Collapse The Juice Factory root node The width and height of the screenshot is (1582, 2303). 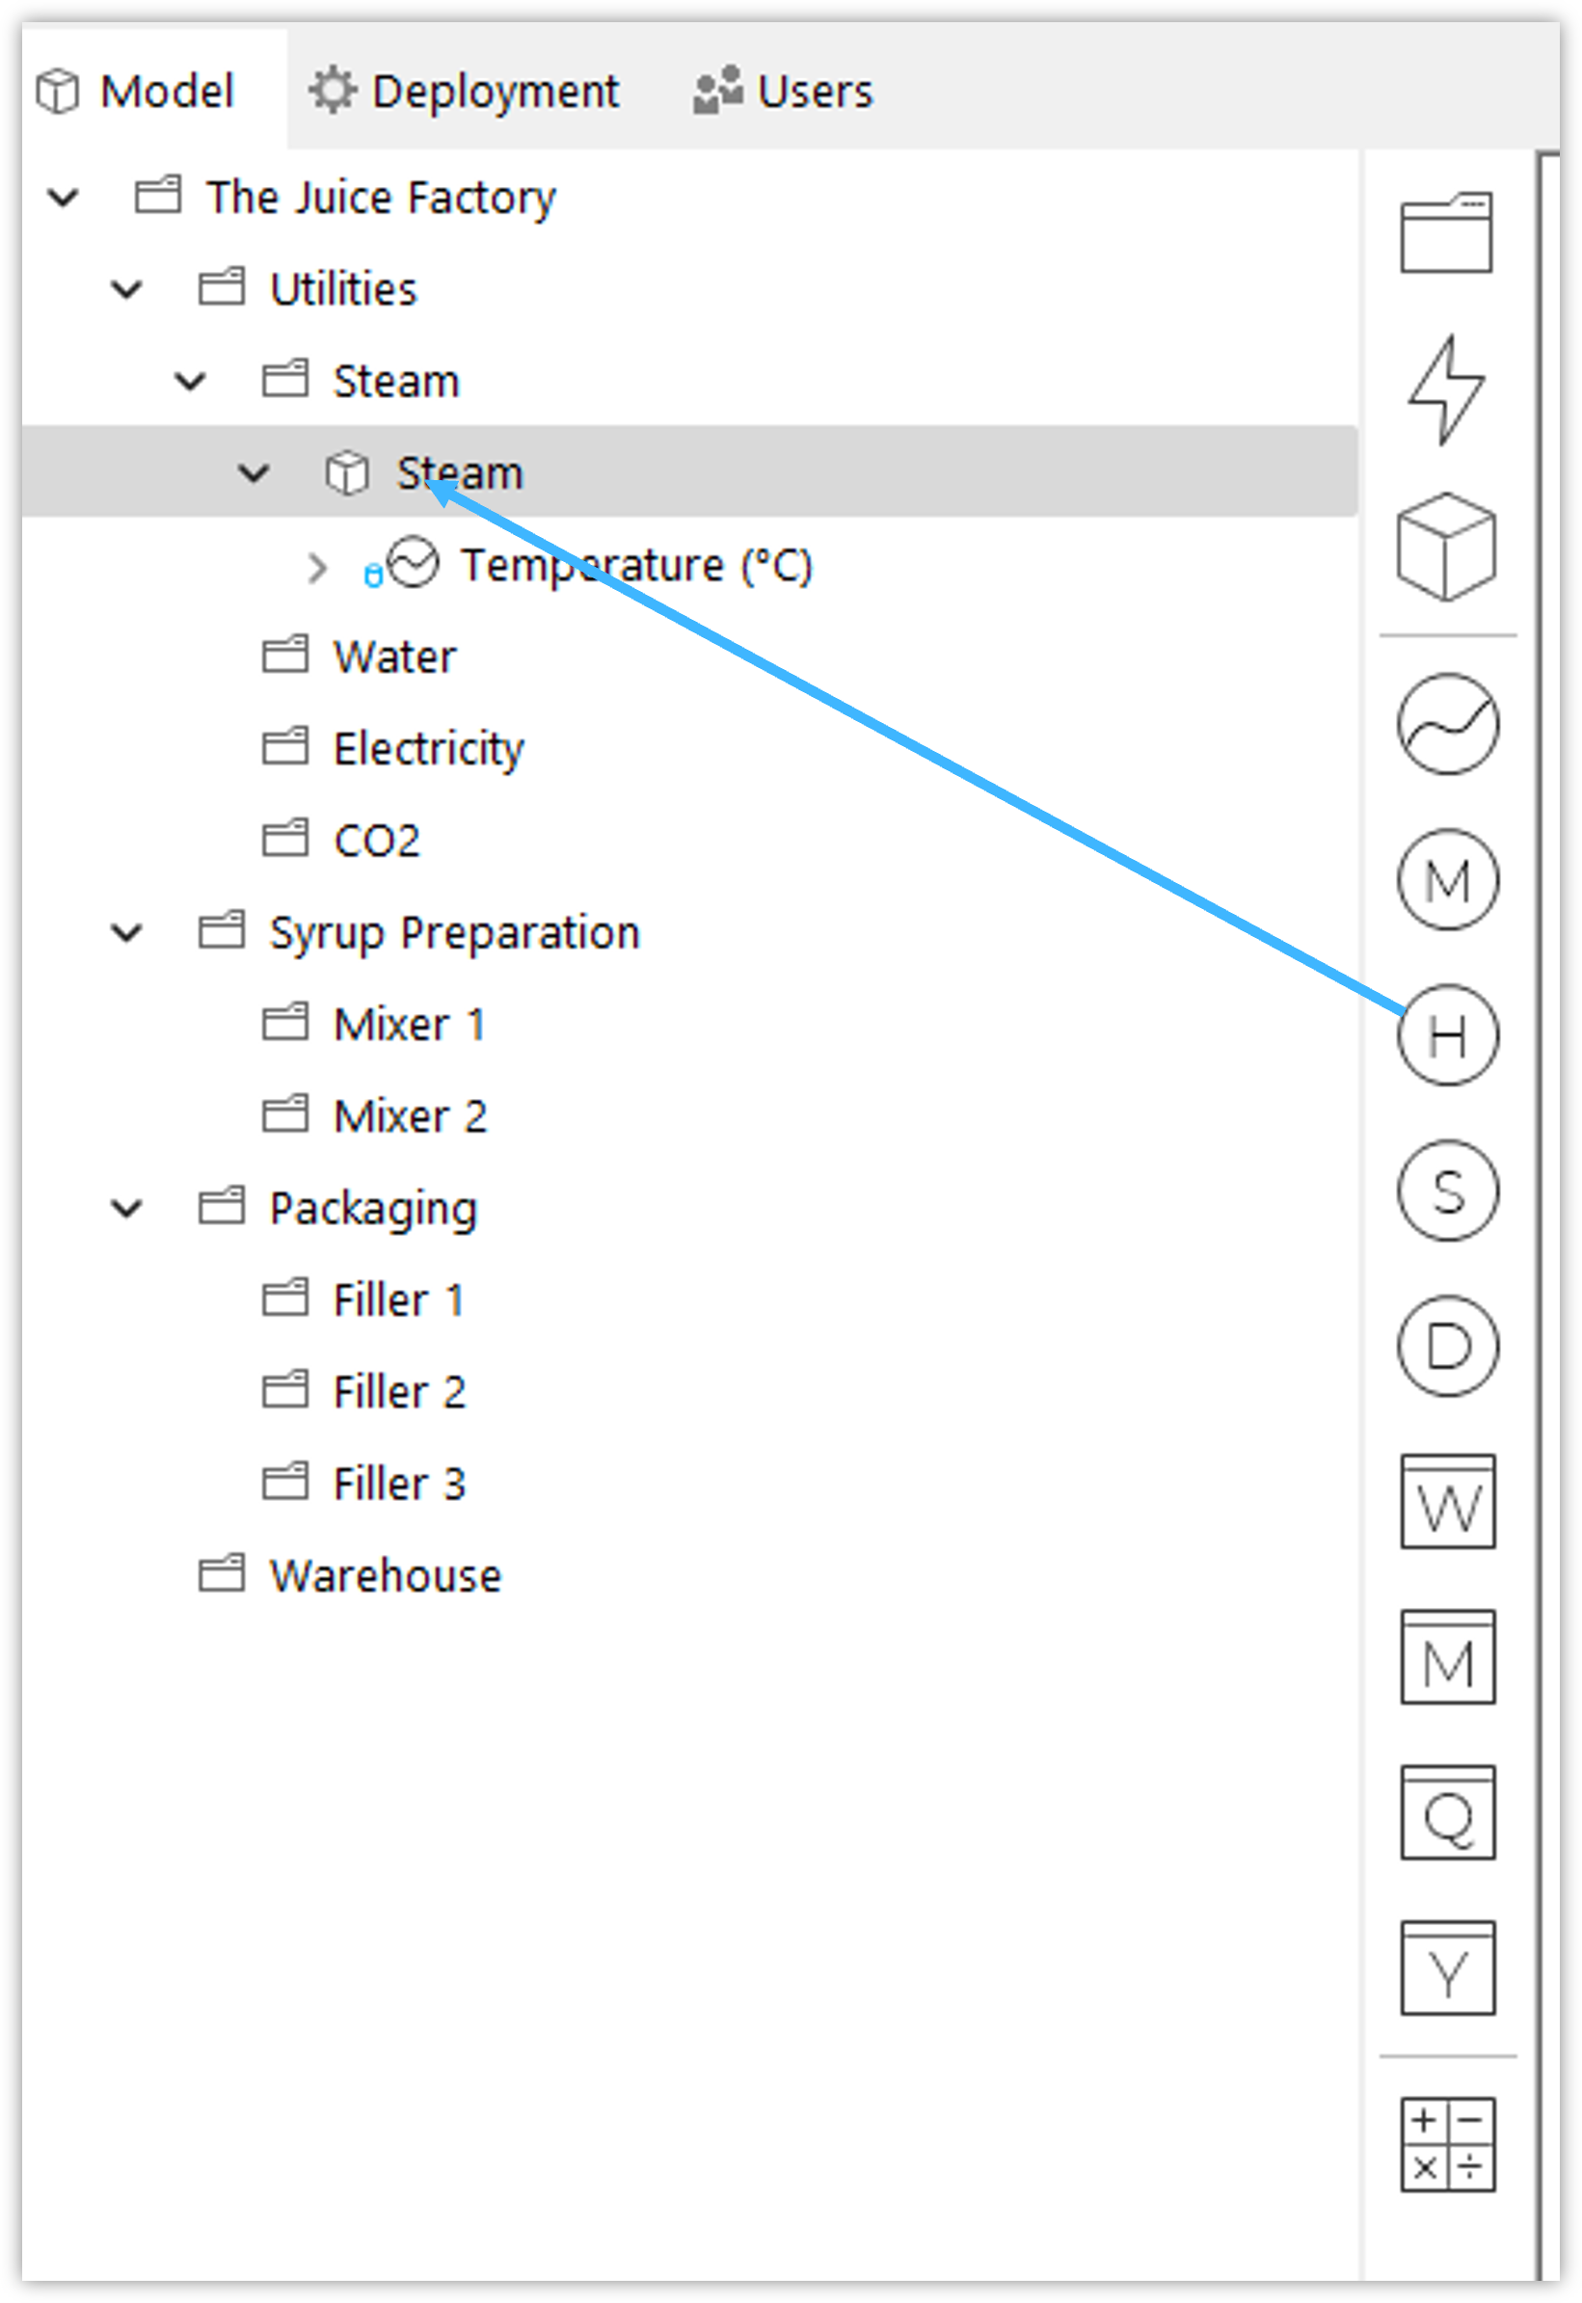coord(64,198)
